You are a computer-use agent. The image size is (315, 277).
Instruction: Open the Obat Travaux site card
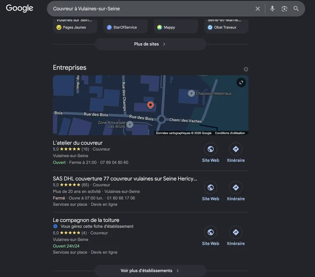click(227, 26)
